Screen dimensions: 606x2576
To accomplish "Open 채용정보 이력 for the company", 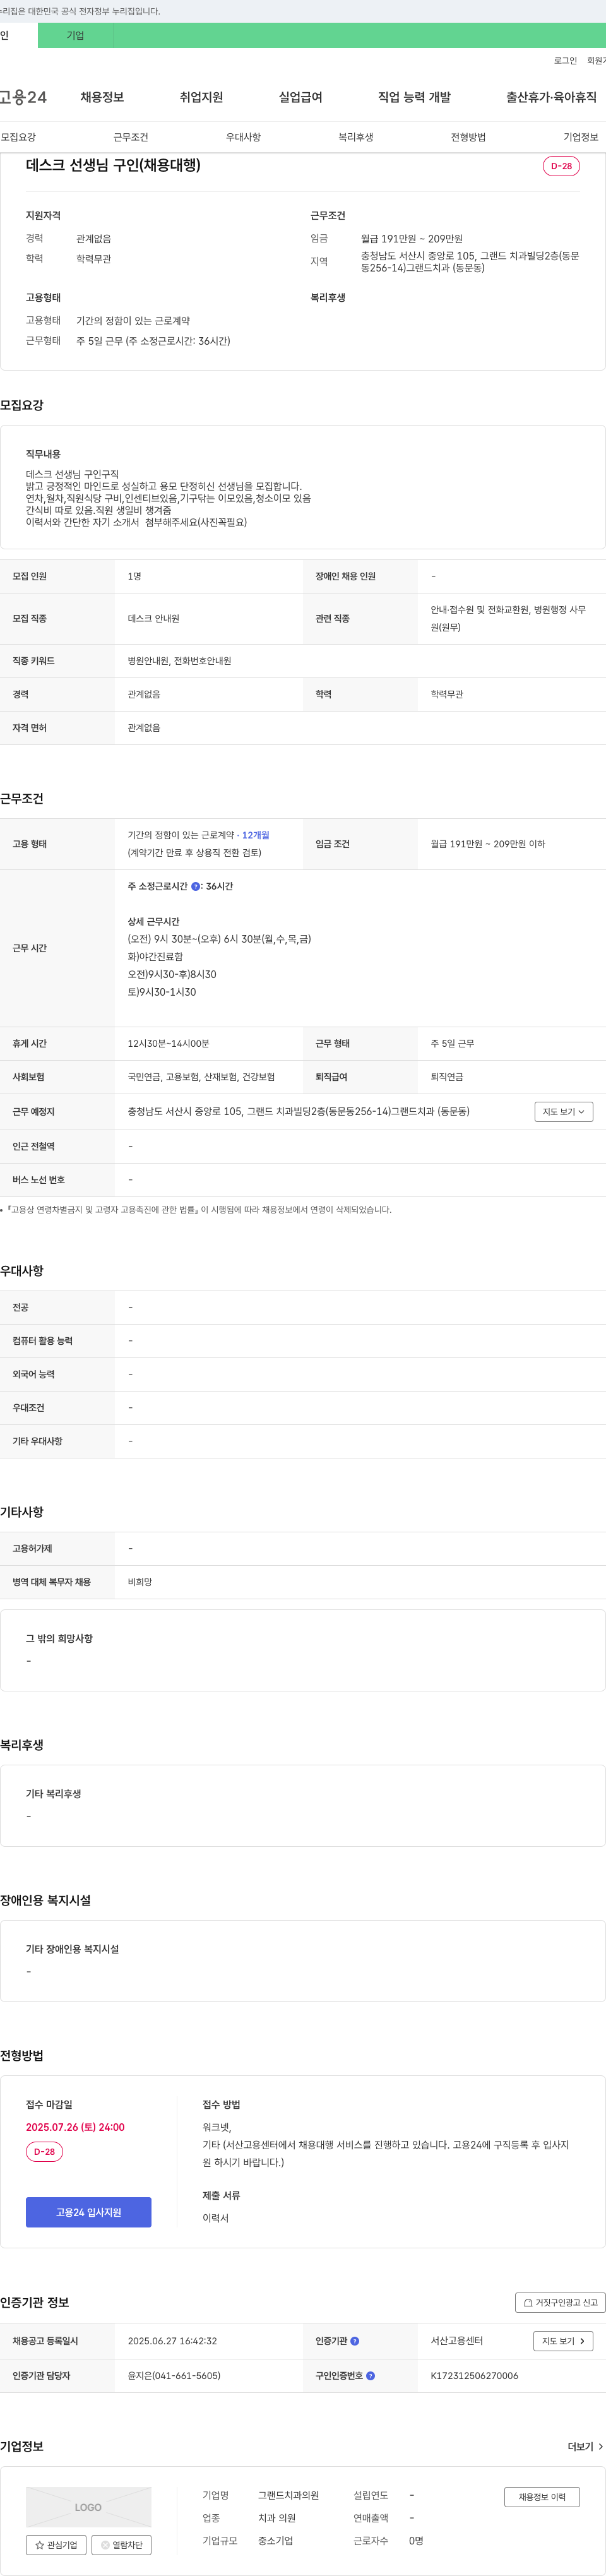I will coord(542,2497).
